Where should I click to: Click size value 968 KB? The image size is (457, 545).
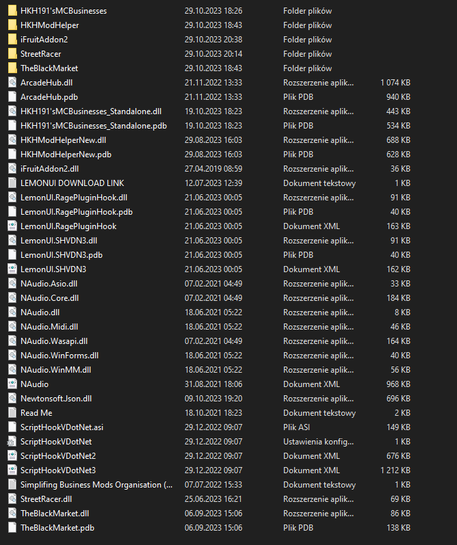[x=399, y=384]
